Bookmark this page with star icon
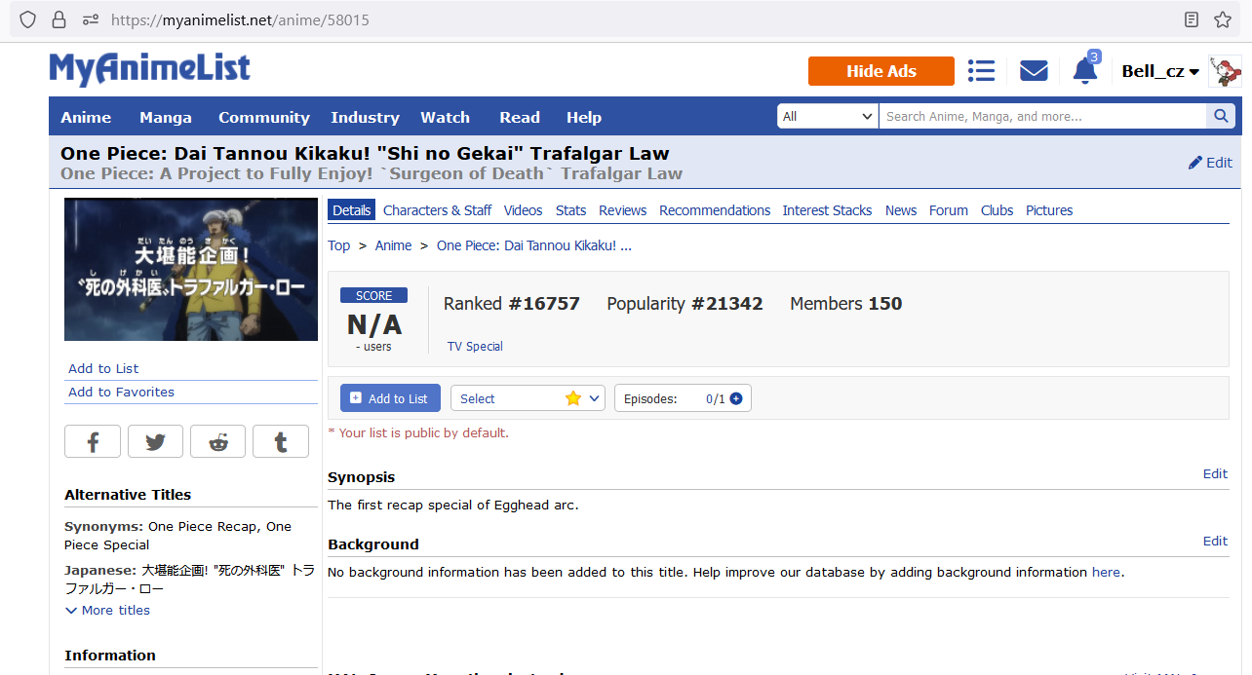1252x675 pixels. tap(1223, 19)
